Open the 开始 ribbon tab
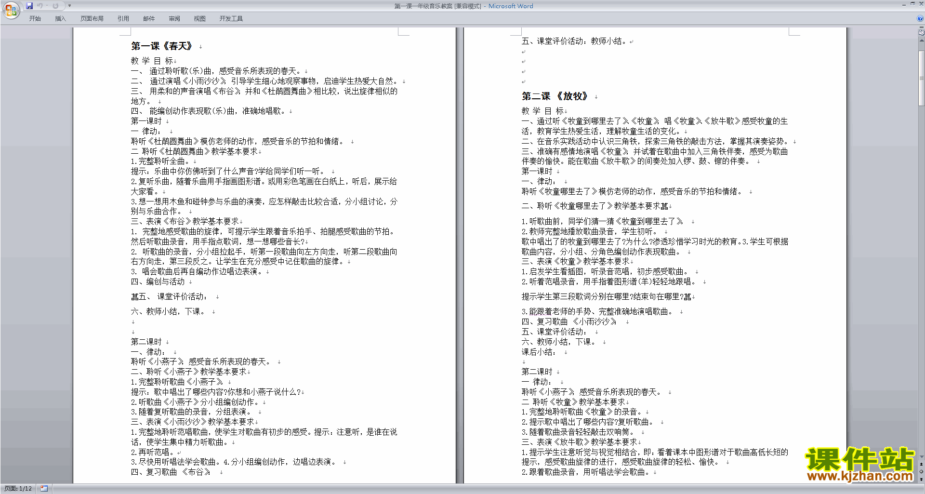This screenshot has width=925, height=494. pyautogui.click(x=35, y=19)
